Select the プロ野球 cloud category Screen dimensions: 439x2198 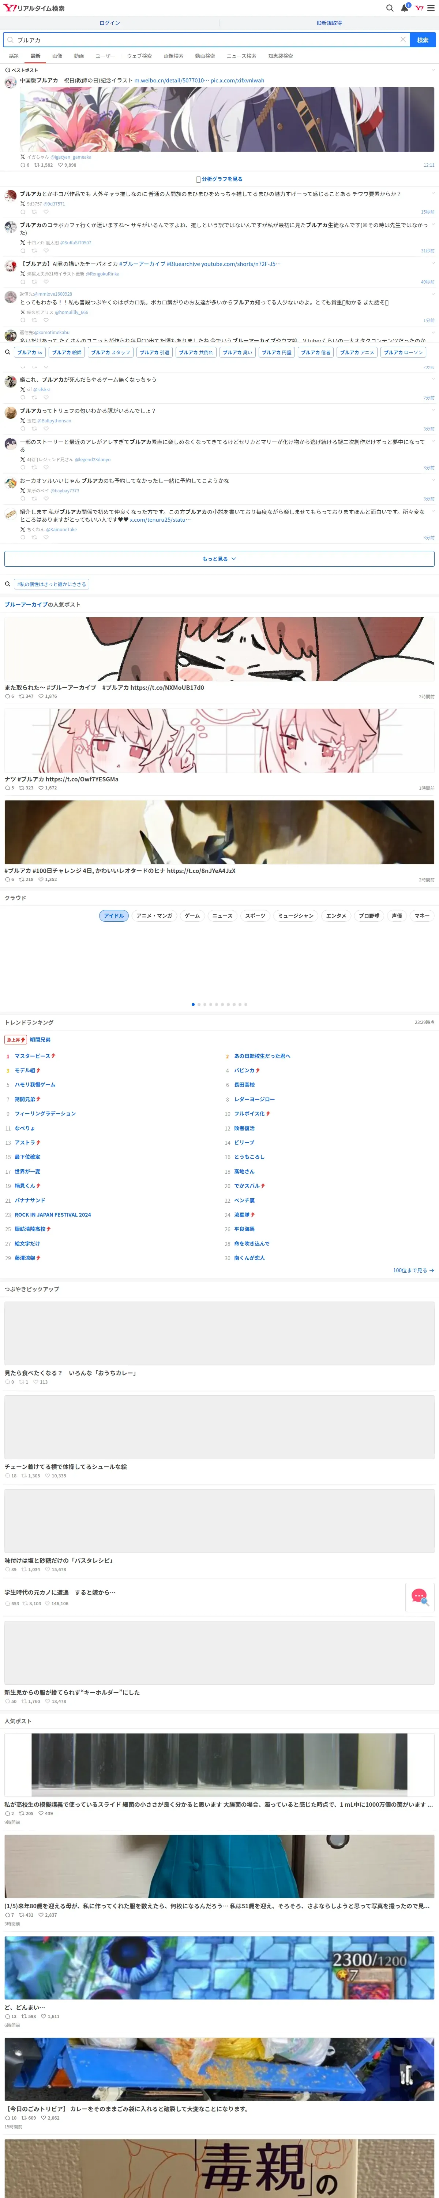(369, 915)
